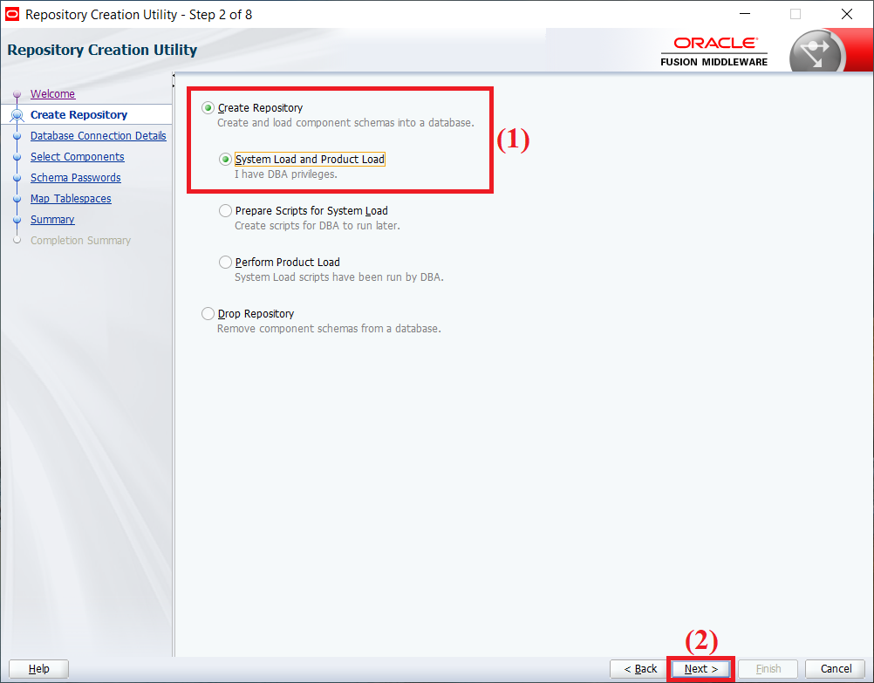Select the Create Repository radio button
874x683 pixels.
(208, 107)
